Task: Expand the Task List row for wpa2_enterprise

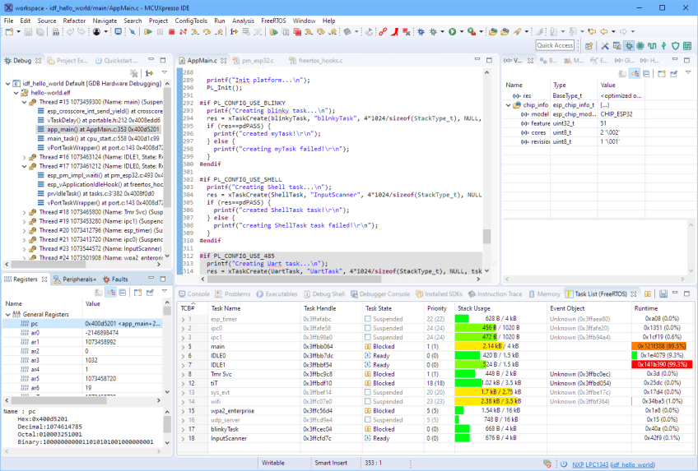Action: tap(183, 410)
